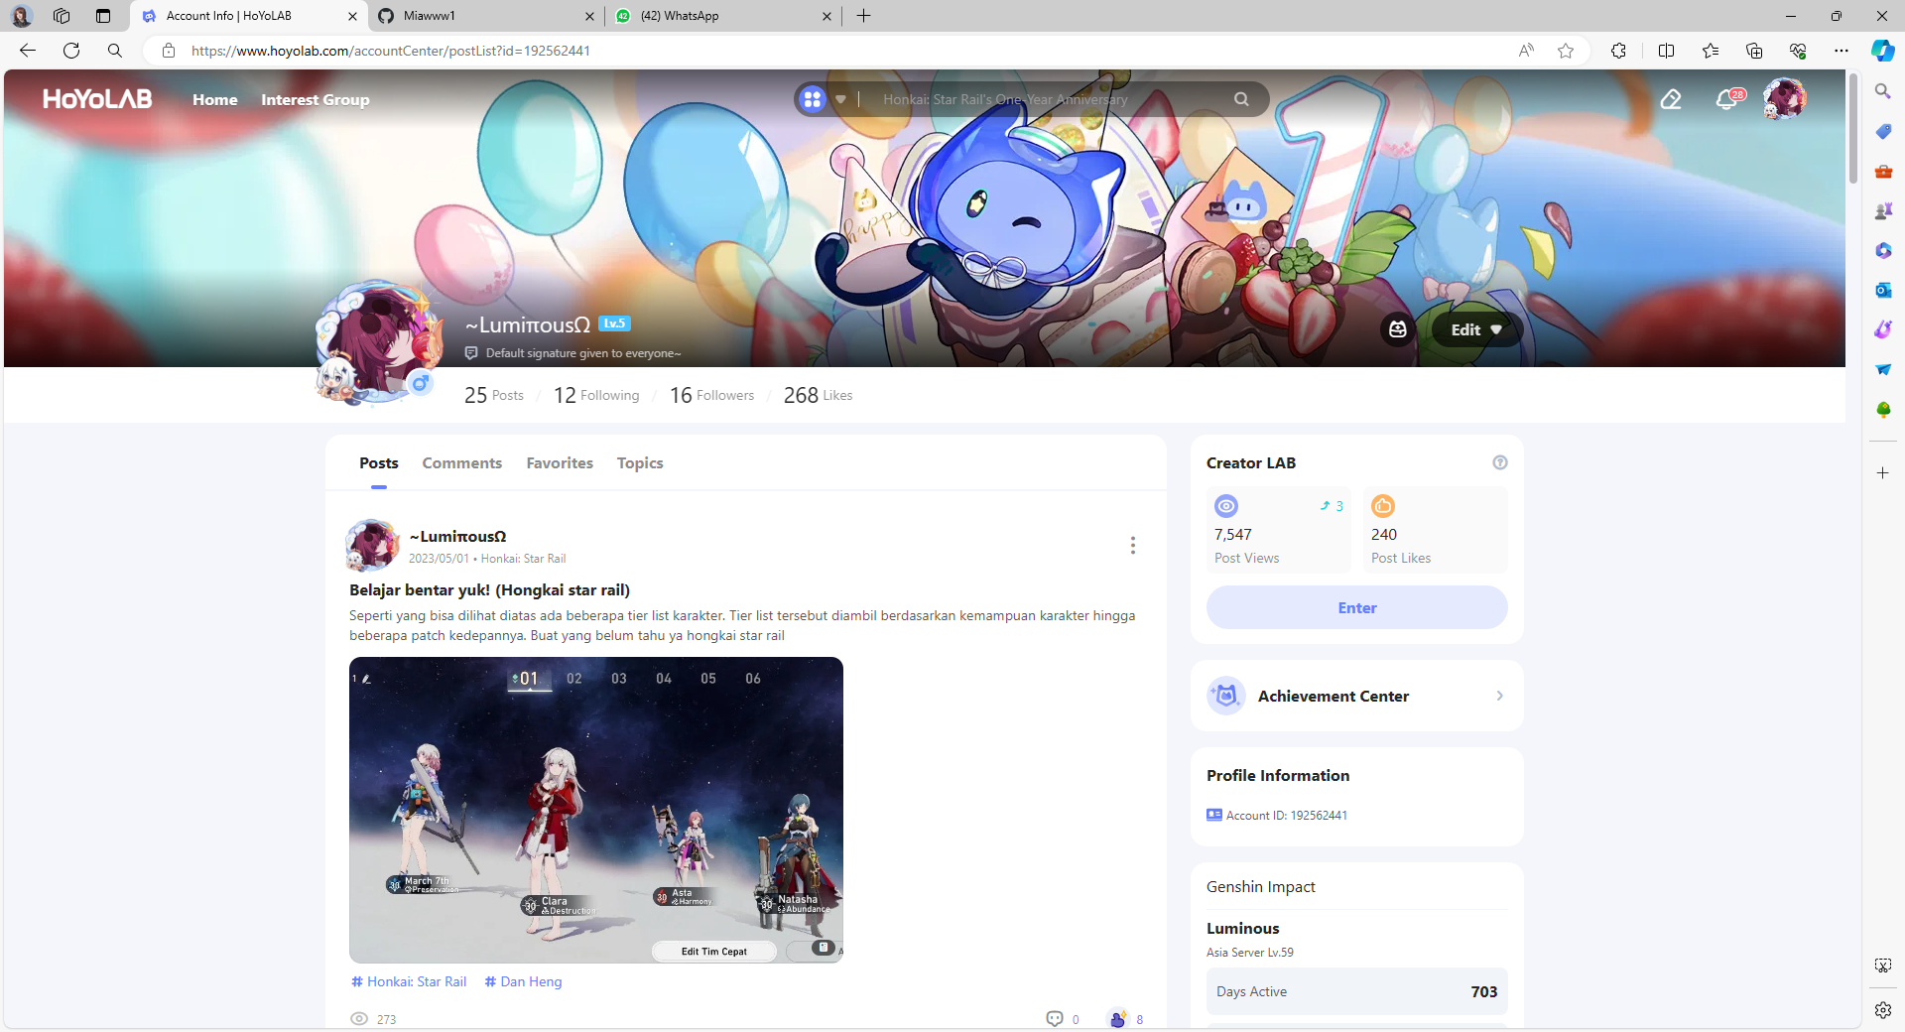
Task: Like the post using the like icon
Action: tap(1117, 1019)
